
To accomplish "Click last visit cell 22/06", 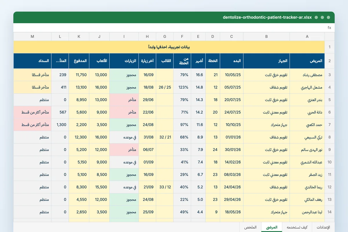I will 147,112.
